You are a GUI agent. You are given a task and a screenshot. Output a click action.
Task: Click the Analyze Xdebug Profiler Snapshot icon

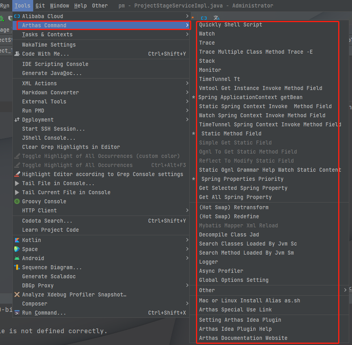pos(17,294)
